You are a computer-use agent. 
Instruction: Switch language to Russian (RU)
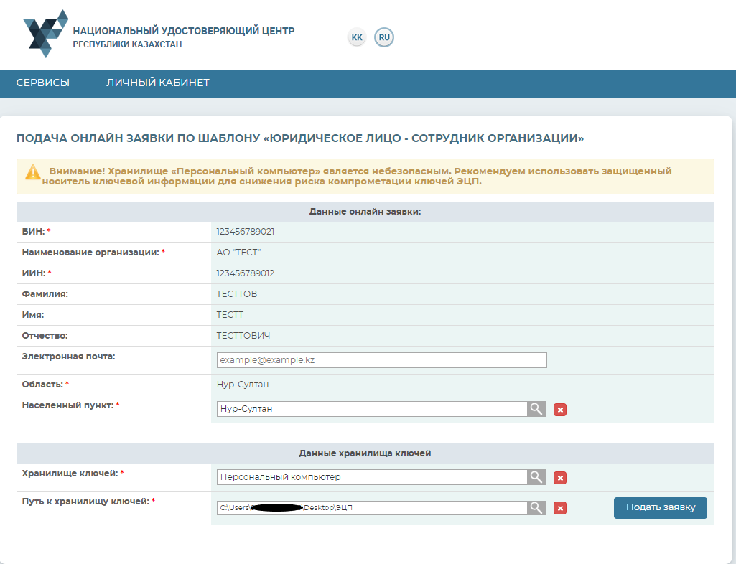pyautogui.click(x=384, y=37)
